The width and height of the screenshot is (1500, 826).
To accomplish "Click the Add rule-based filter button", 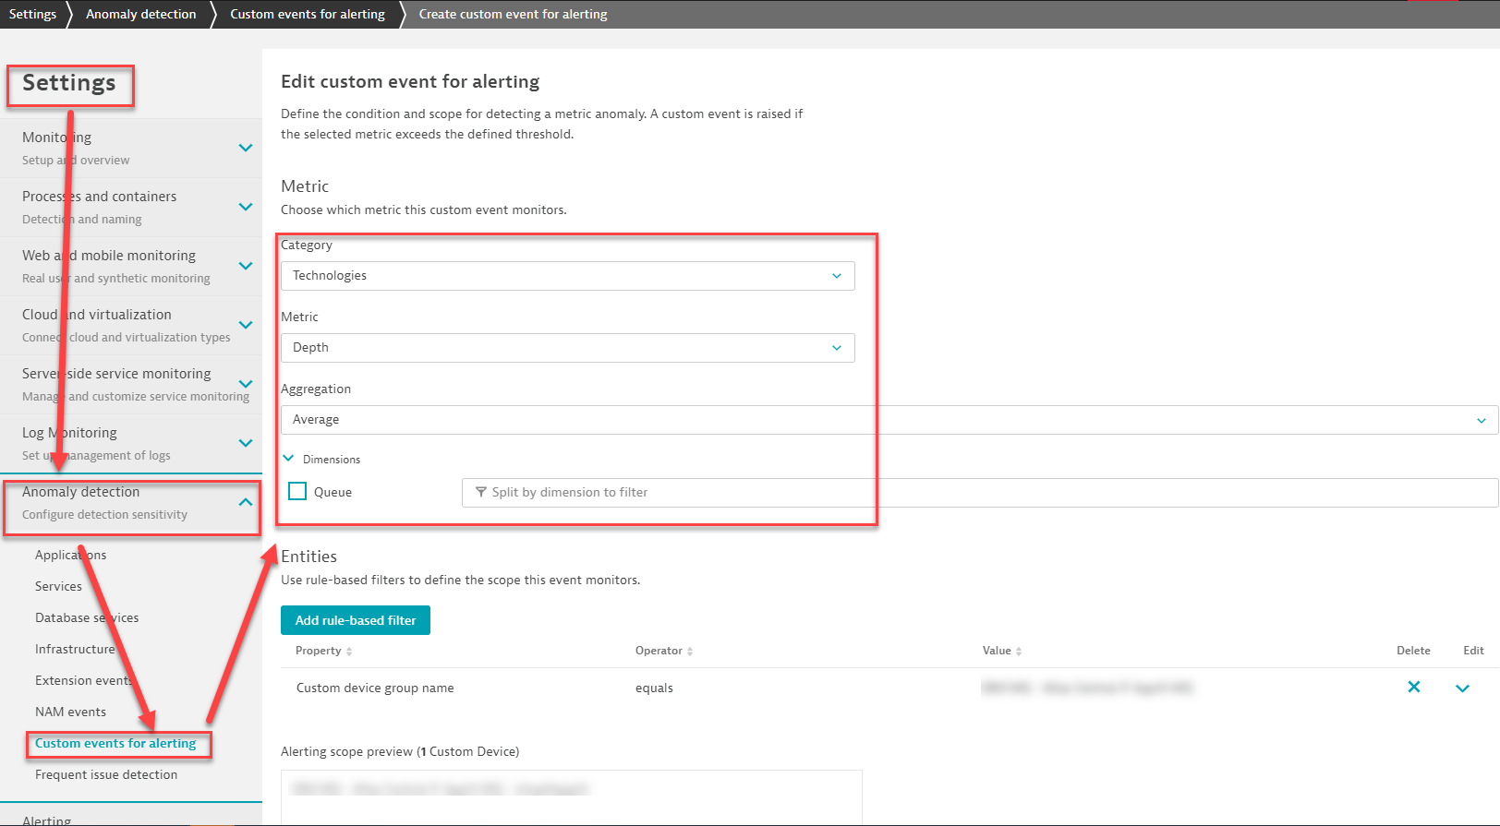I will pyautogui.click(x=356, y=620).
